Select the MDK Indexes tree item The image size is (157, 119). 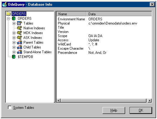coord(33,33)
